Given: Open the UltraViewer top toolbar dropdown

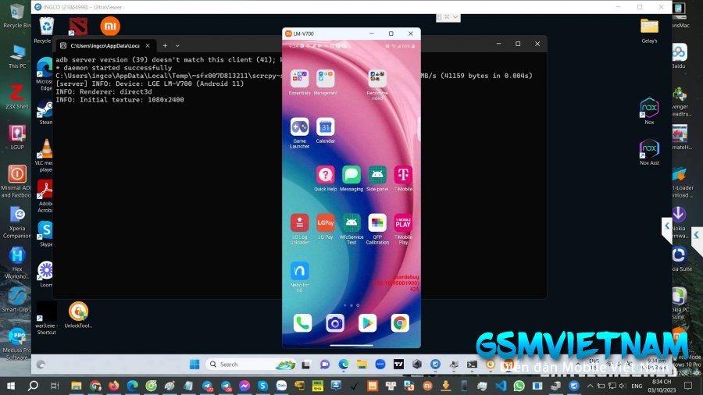Looking at the screenshot, I should [455, 17].
